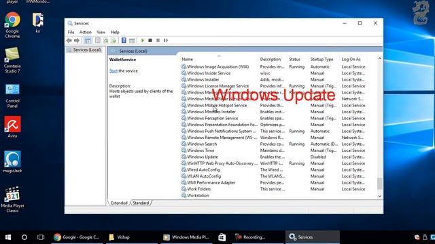Image resolution: width=435 pixels, height=244 pixels.
Task: Open Media Player Classic desktop icon
Action: pyautogui.click(x=12, y=199)
